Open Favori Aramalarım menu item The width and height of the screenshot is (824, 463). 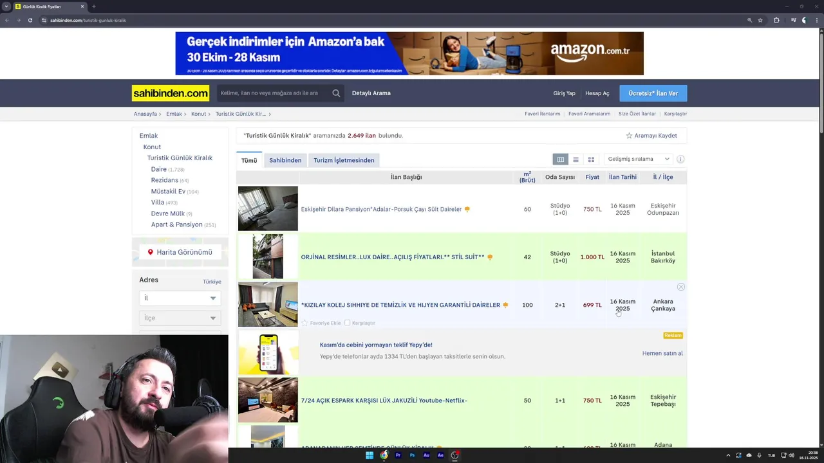(589, 114)
